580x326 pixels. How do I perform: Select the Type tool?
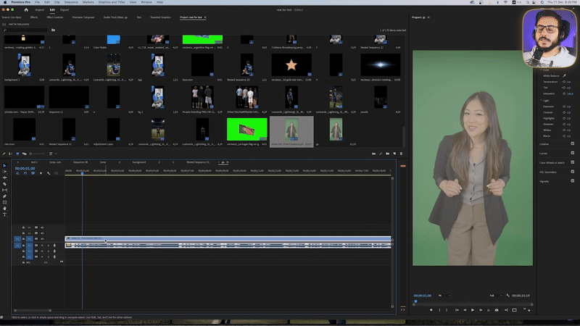click(x=5, y=215)
